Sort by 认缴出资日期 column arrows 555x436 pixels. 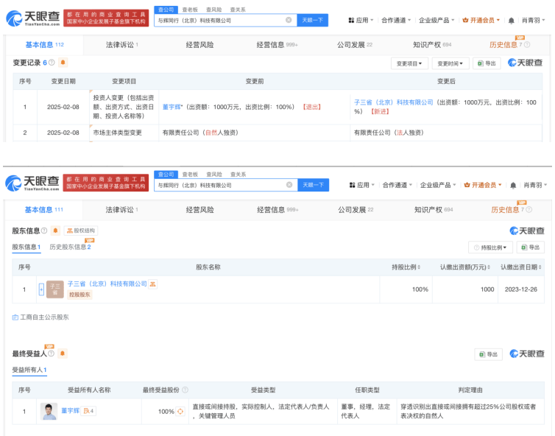pos(540,267)
